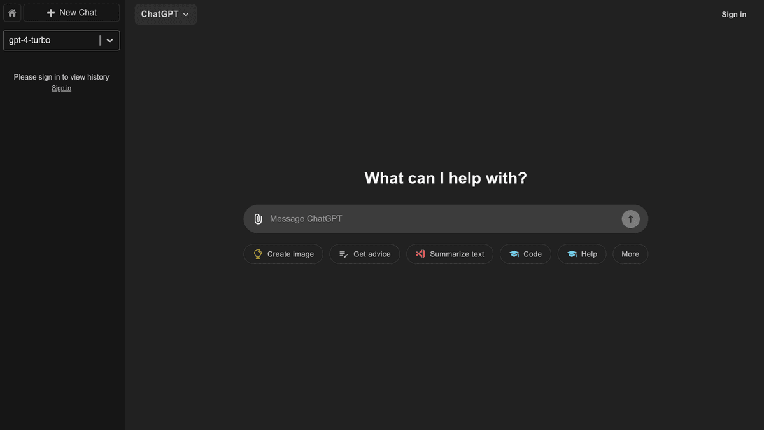Image resolution: width=764 pixels, height=430 pixels.
Task: Open the gpt-4-turbo model selector
Action: (x=52, y=40)
